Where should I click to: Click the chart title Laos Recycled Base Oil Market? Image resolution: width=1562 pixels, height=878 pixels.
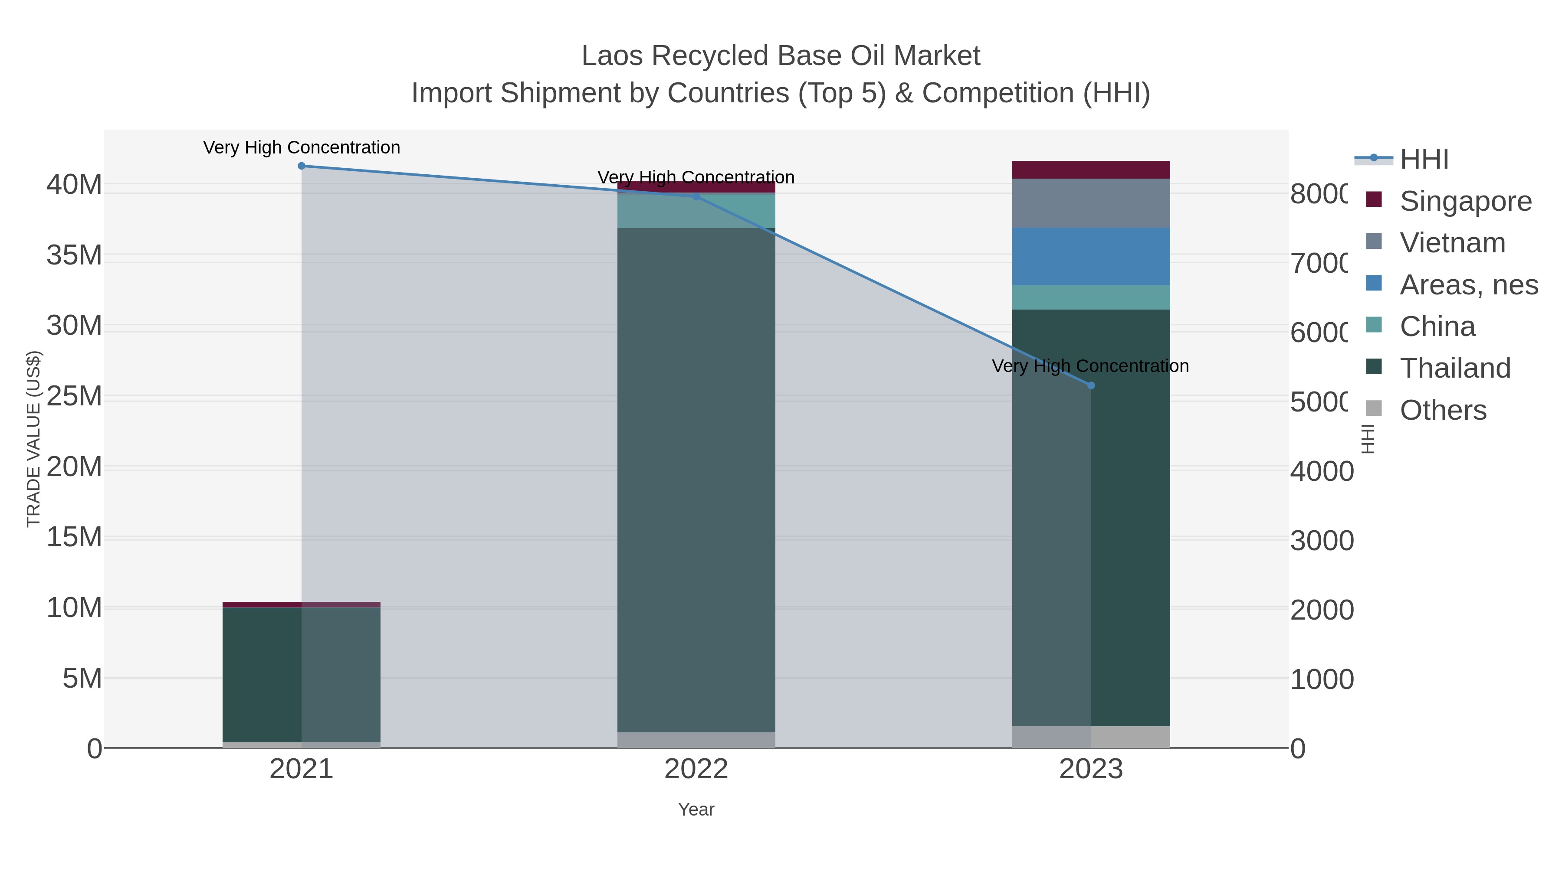pos(781,56)
